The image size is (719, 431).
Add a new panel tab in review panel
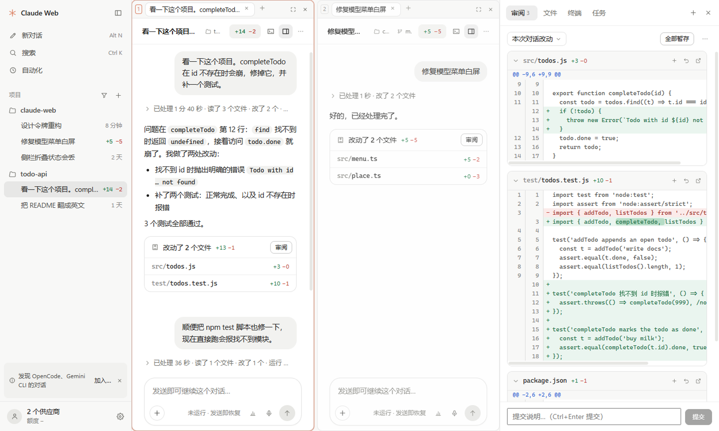(x=693, y=13)
